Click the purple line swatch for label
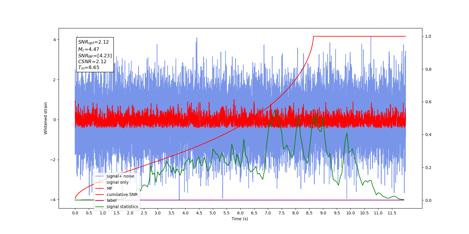The image size is (469, 234). coord(100,201)
